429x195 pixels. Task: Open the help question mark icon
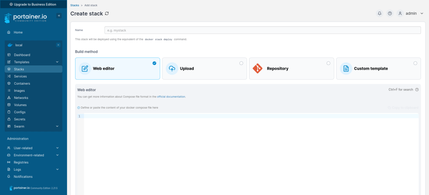(x=390, y=13)
